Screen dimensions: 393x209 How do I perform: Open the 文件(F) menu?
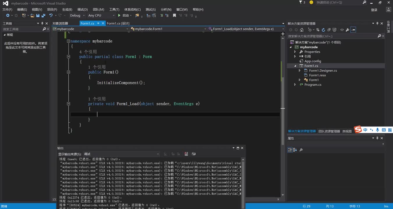tap(7, 10)
